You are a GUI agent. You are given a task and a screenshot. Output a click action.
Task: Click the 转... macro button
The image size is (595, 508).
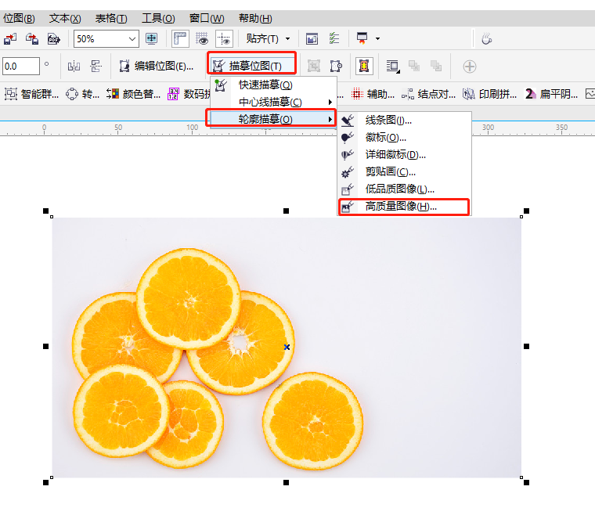point(82,94)
